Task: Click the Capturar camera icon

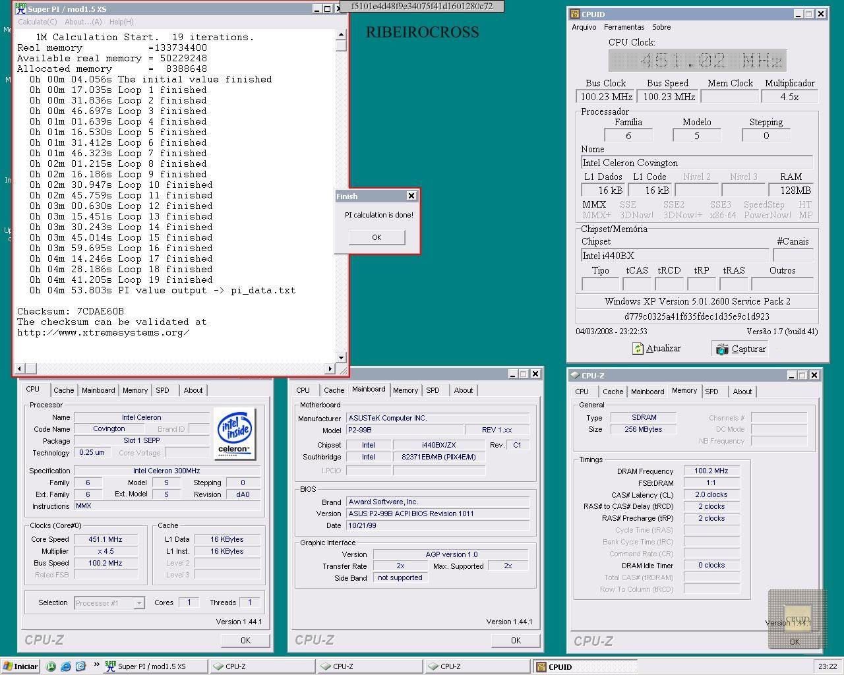Action: [723, 349]
